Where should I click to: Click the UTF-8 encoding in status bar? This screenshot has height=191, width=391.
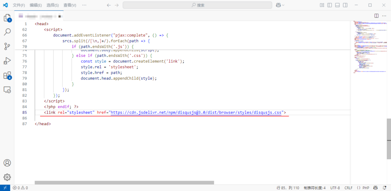tap(335, 188)
